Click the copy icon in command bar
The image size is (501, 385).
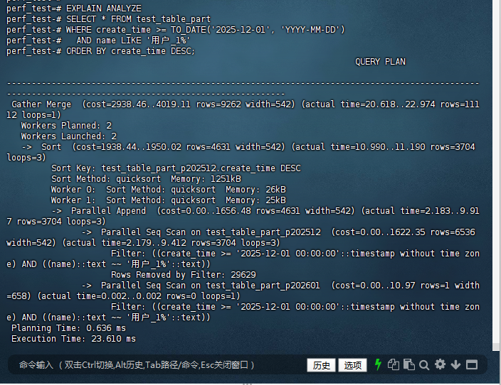coord(393,364)
